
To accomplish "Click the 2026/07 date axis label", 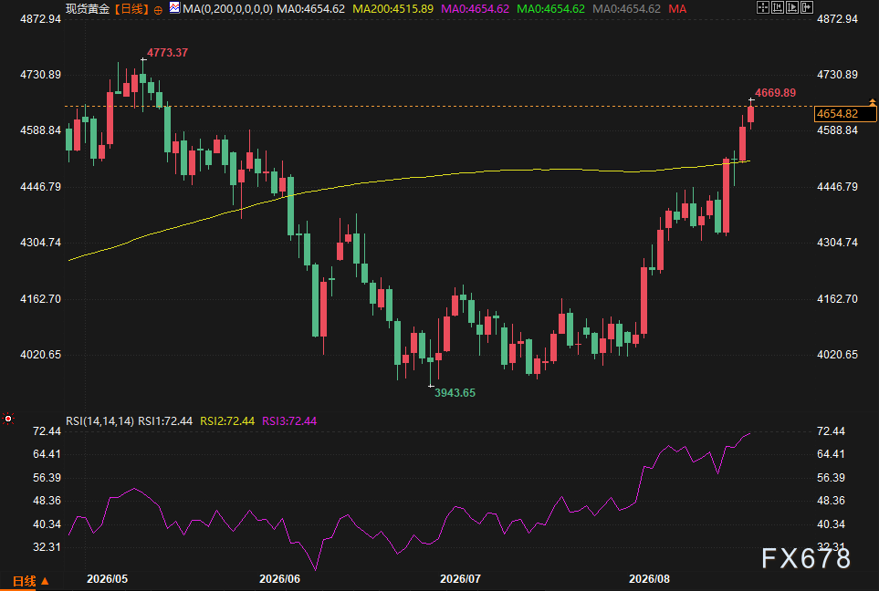I will tap(460, 578).
